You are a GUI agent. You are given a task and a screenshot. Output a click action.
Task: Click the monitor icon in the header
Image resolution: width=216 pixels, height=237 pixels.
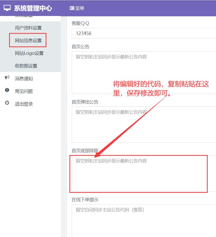[7, 8]
